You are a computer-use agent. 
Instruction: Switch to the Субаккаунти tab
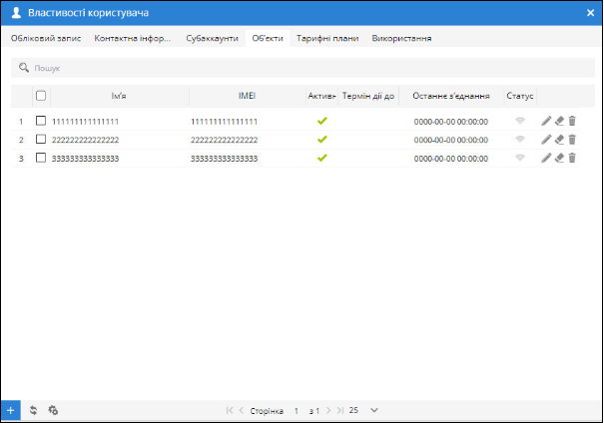coord(213,38)
